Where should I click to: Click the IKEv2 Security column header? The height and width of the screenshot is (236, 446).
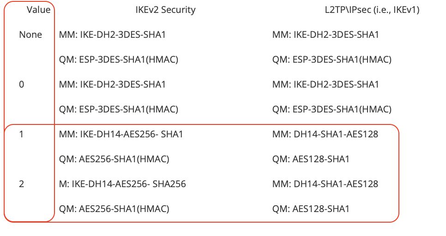coord(165,10)
